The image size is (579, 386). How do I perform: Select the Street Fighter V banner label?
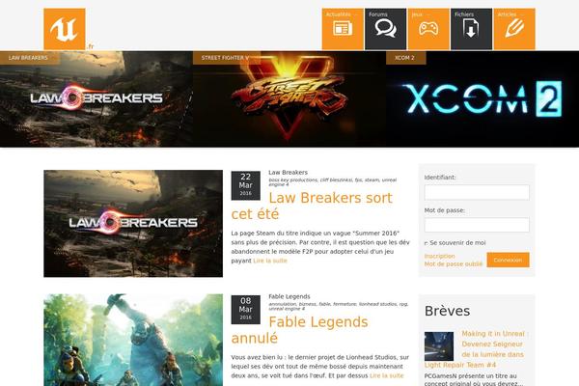(x=227, y=58)
